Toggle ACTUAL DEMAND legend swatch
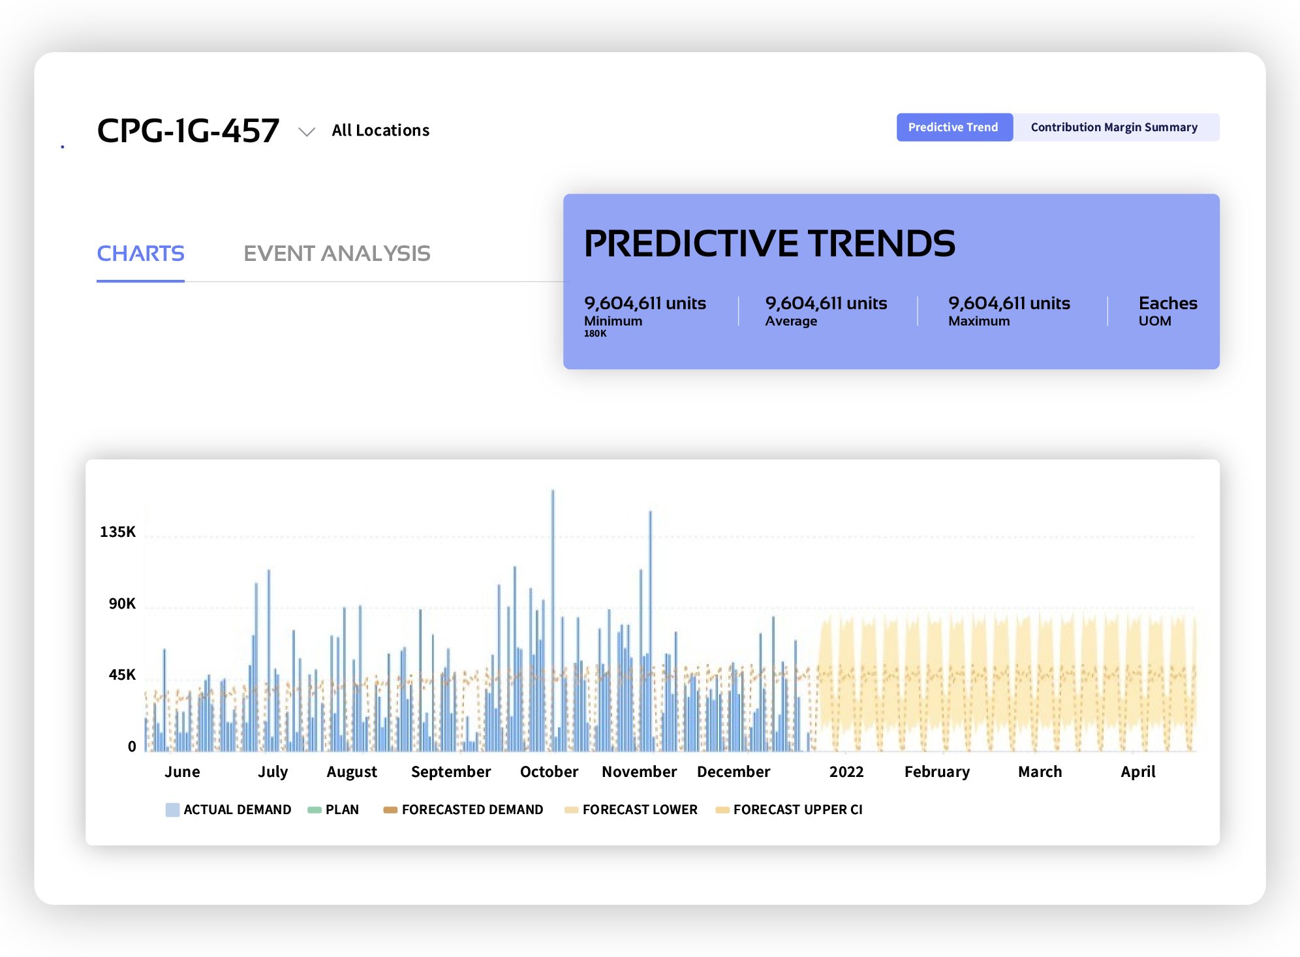This screenshot has height=957, width=1300. point(172,810)
